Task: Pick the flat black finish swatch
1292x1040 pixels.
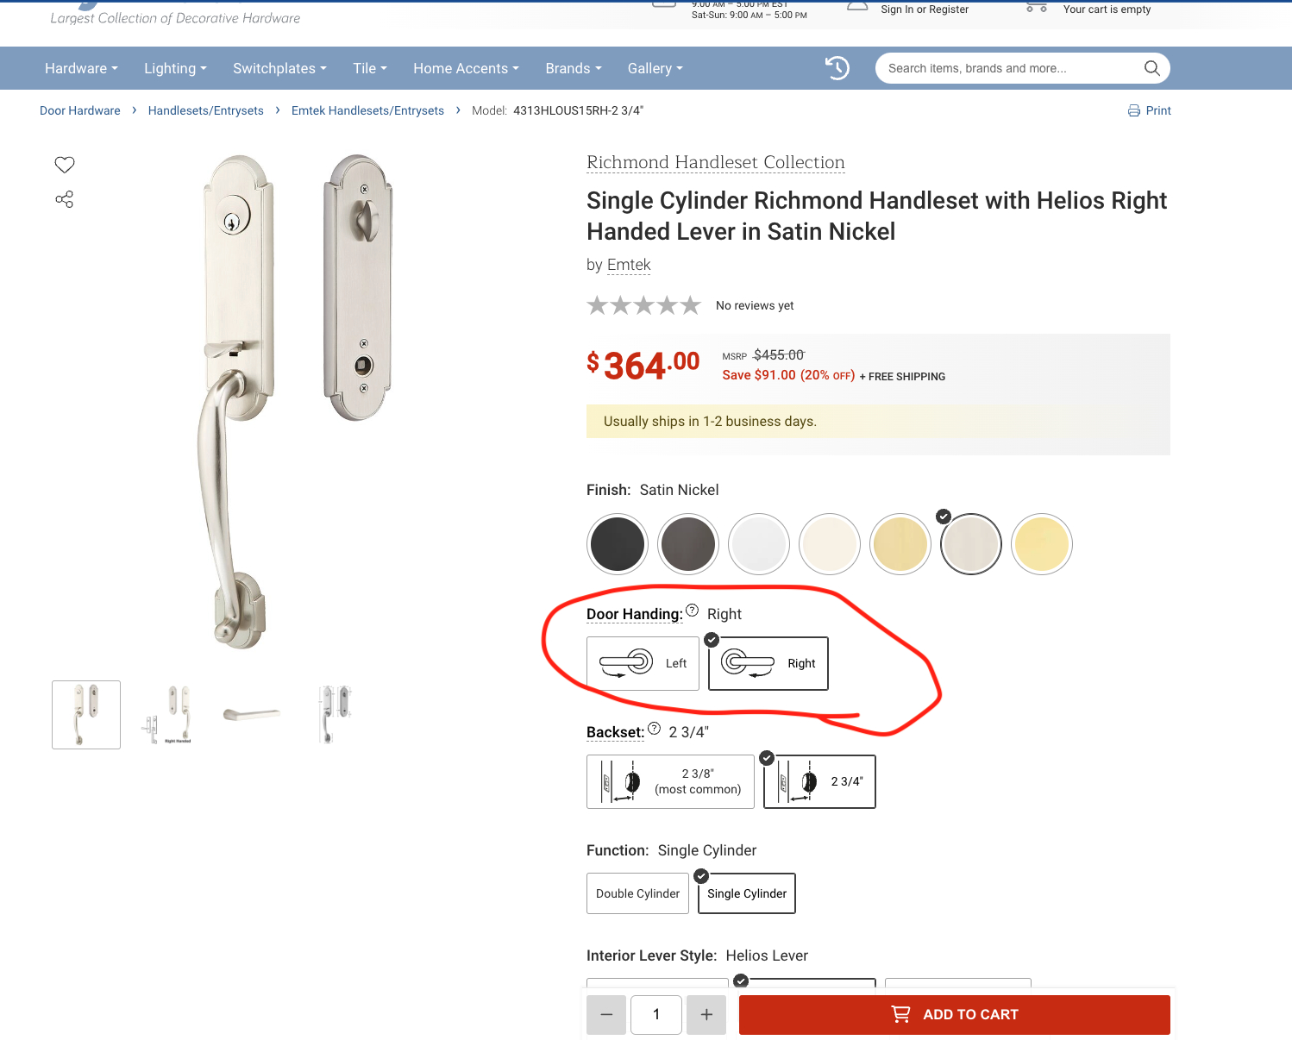Action: tap(618, 544)
